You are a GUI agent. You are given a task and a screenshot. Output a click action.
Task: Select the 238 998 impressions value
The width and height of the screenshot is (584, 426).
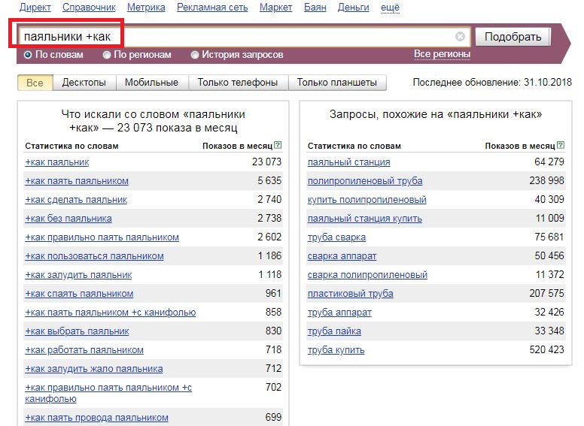click(547, 181)
